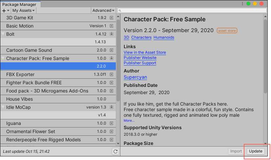Viewport: 271px width, 160px height.
Task: Open the Supercyan author link
Action: coord(135,77)
